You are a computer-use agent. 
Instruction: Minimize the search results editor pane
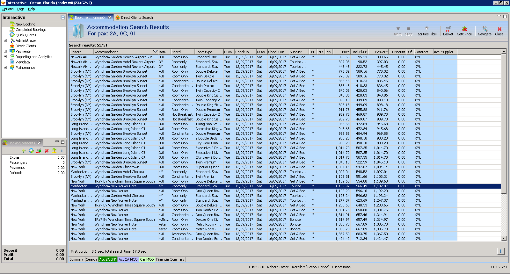[499, 16]
